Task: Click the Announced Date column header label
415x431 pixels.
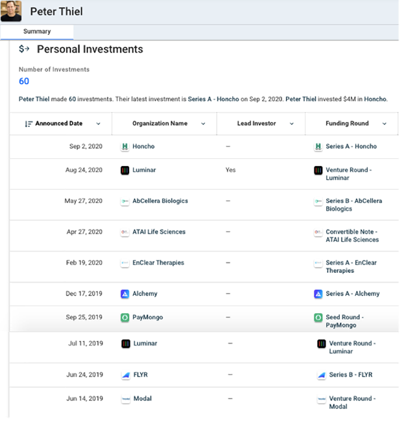Action: [x=59, y=123]
